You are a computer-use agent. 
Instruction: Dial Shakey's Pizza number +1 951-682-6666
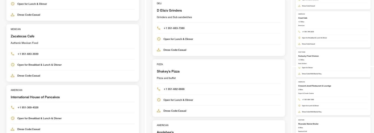pyautogui.click(x=174, y=89)
